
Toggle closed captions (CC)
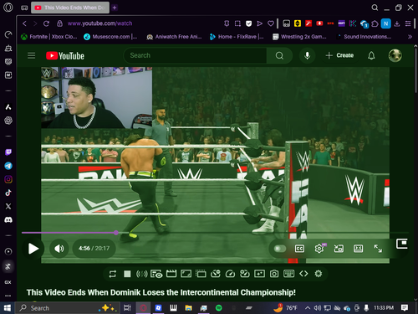pyautogui.click(x=299, y=249)
